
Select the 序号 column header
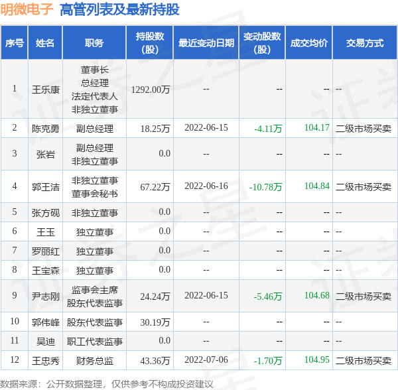pos(15,43)
